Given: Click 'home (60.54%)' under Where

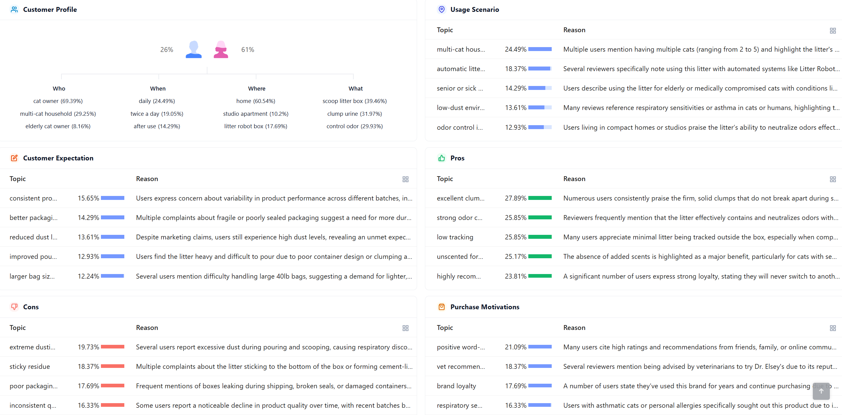Looking at the screenshot, I should point(256,101).
